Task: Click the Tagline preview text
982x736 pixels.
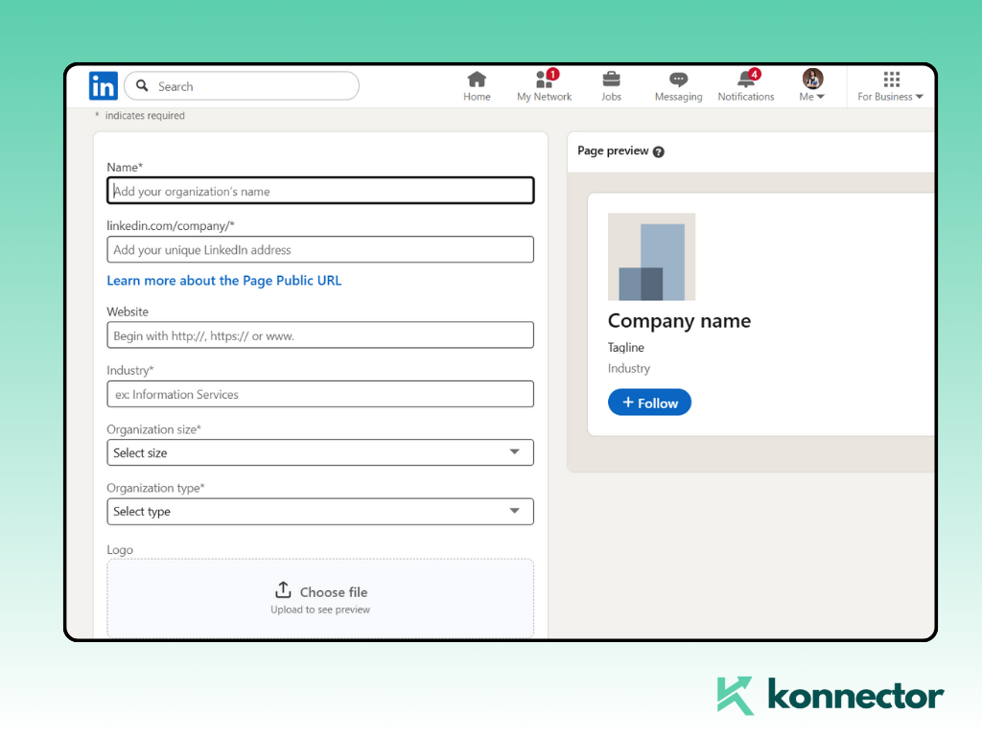Action: 625,347
